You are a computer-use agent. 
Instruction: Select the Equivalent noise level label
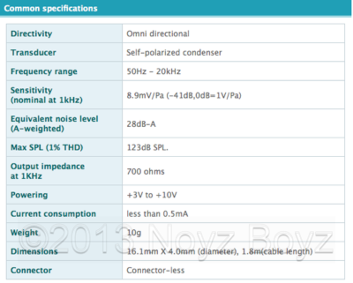tap(54, 124)
